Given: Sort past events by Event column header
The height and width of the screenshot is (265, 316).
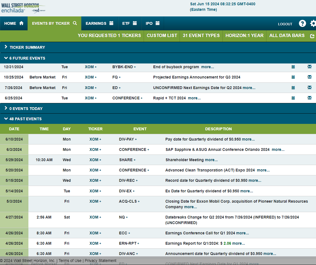Looking at the screenshot, I should point(140,129).
